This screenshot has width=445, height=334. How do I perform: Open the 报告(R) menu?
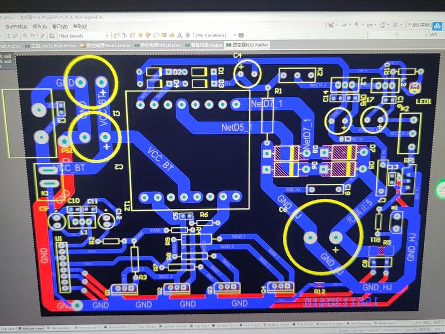point(40,26)
